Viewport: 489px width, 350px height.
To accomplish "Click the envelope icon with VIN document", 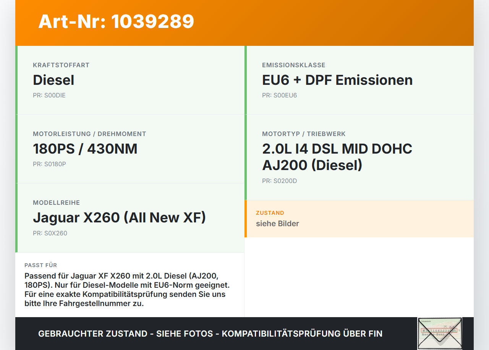I will (440, 333).
